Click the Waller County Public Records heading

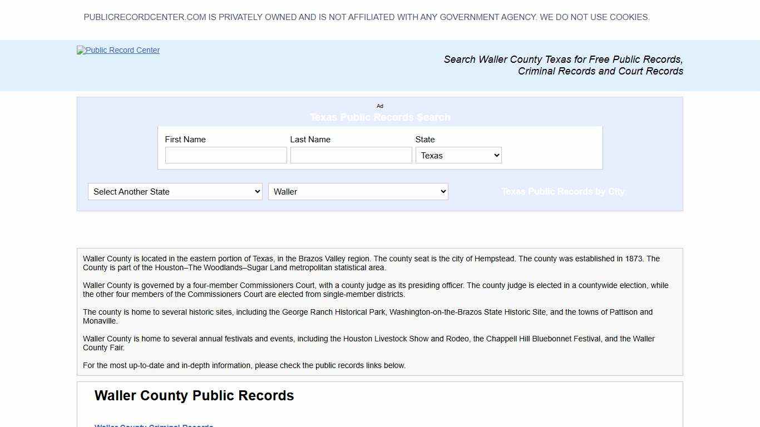click(194, 395)
